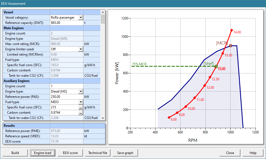
Task: Edit the Reference capacity (DWT) field
Action: [66, 23]
